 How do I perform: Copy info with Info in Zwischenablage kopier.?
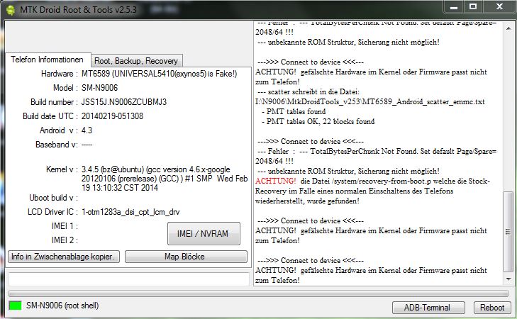pyautogui.click(x=64, y=257)
